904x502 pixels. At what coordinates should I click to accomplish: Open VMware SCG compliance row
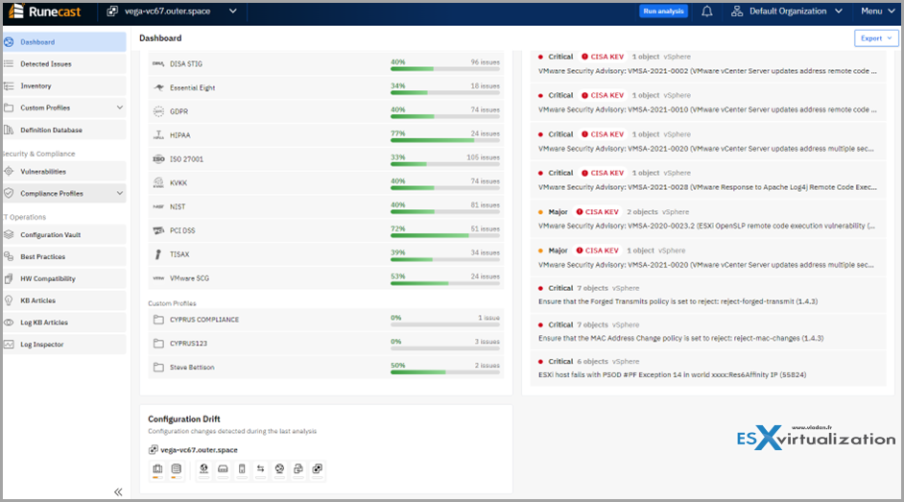tap(326, 277)
